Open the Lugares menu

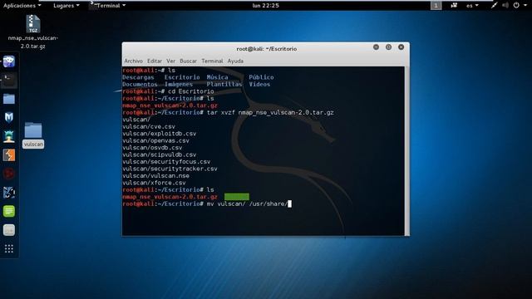pos(66,6)
